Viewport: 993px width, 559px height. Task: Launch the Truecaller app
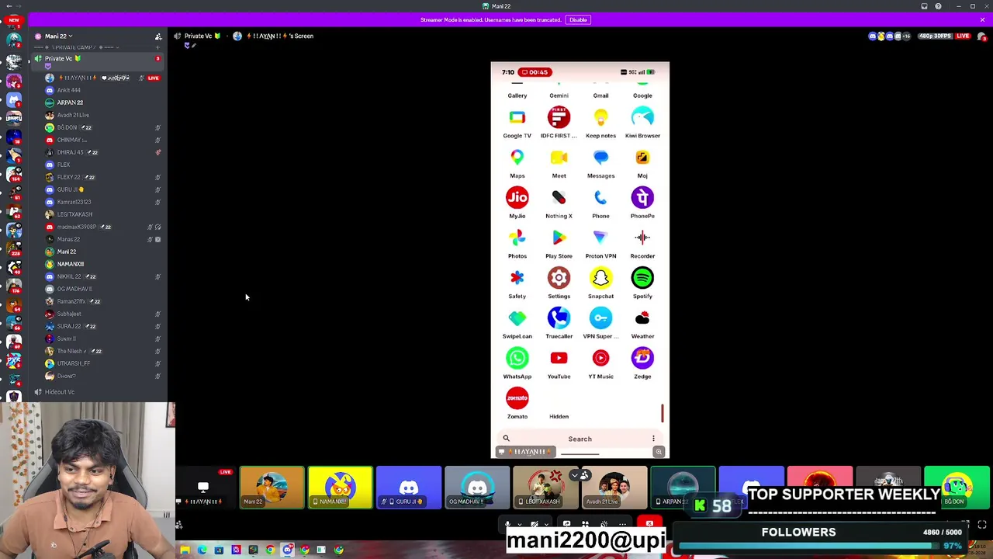point(559,318)
